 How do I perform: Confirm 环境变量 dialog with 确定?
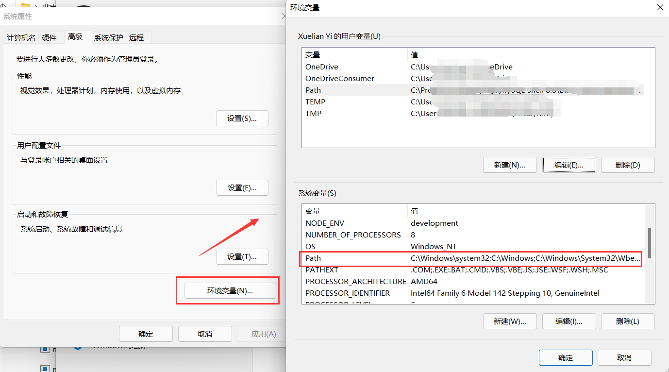[566, 358]
